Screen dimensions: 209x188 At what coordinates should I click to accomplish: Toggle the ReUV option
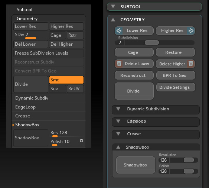[x=75, y=89]
